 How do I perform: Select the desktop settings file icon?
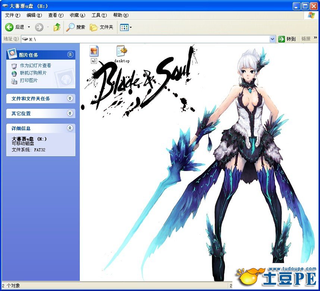click(x=122, y=51)
